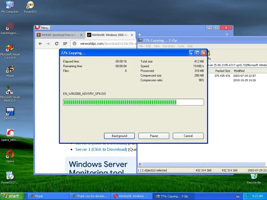
Task: Click the file name EN_WIN2000_ADVSRV_SP4.ISO text
Action: pyautogui.click(x=84, y=94)
